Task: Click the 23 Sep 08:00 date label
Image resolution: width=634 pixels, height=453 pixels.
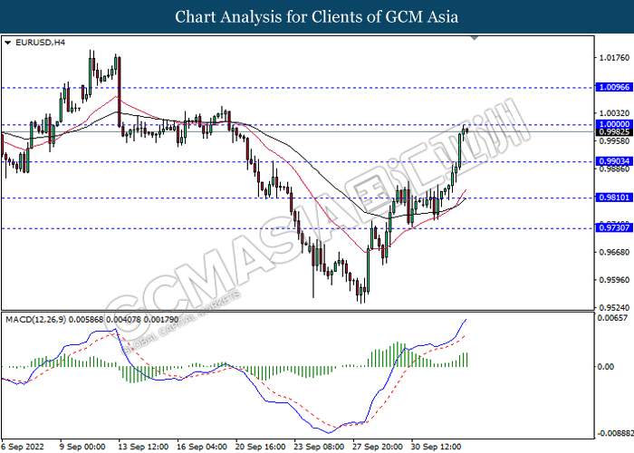Action: pos(319,447)
